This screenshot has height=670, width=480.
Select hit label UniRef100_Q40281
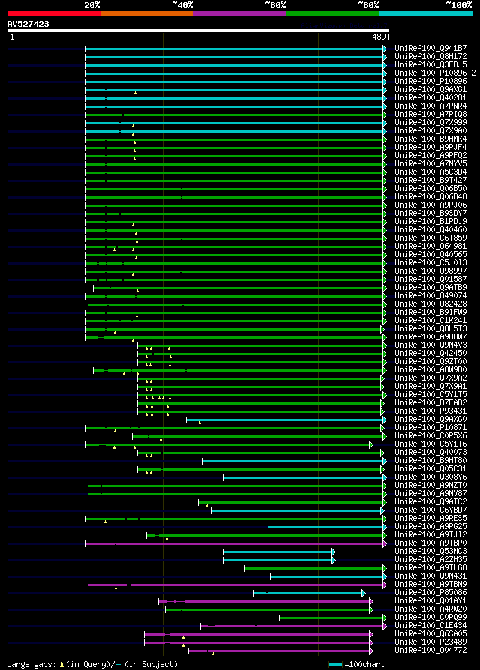click(430, 98)
